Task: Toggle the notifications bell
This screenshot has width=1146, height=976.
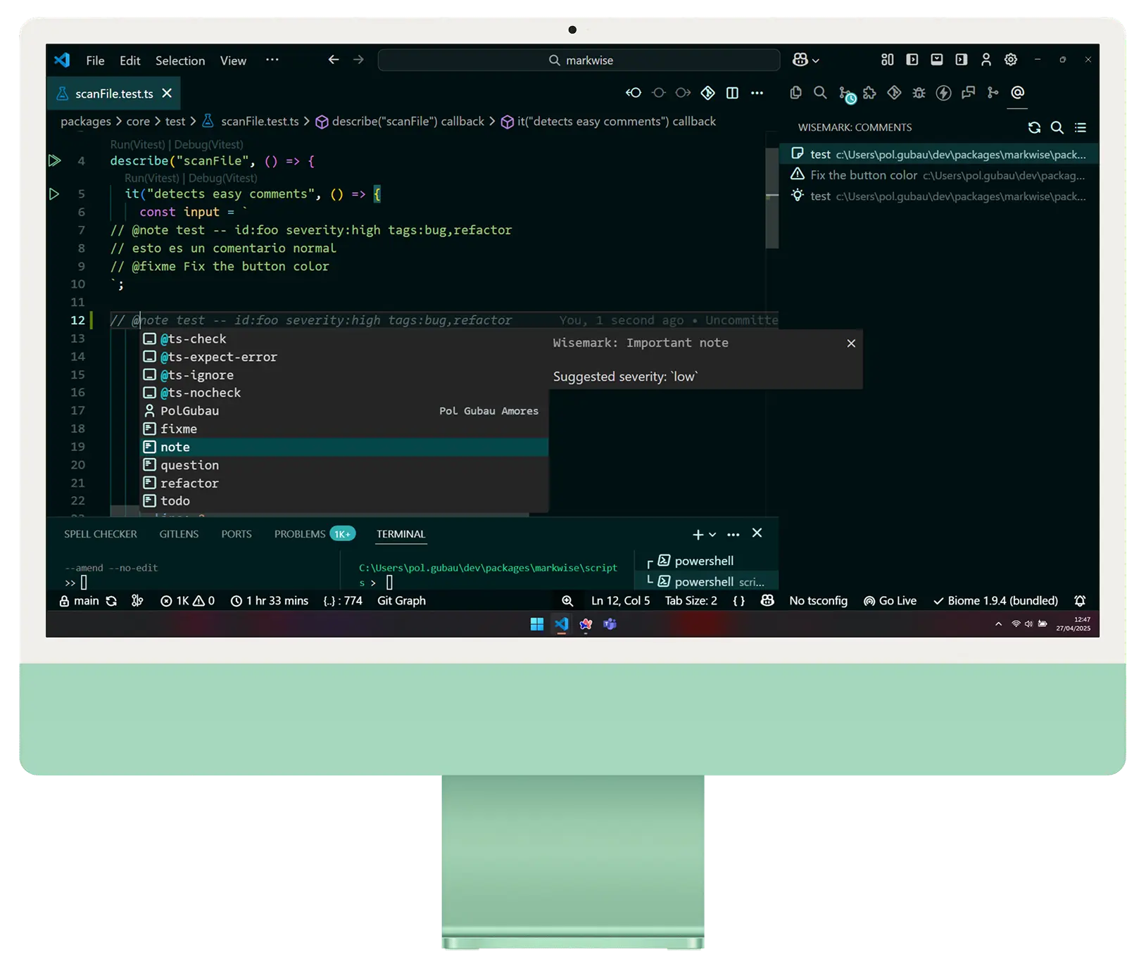Action: tap(1081, 600)
